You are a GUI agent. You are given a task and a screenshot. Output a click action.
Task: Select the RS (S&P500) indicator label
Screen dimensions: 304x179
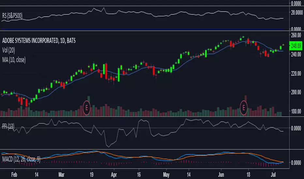pyautogui.click(x=12, y=16)
